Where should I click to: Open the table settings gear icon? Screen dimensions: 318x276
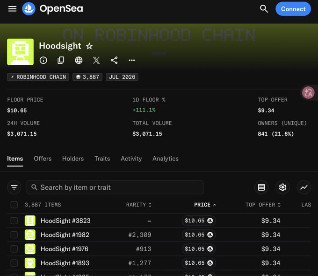click(282, 187)
